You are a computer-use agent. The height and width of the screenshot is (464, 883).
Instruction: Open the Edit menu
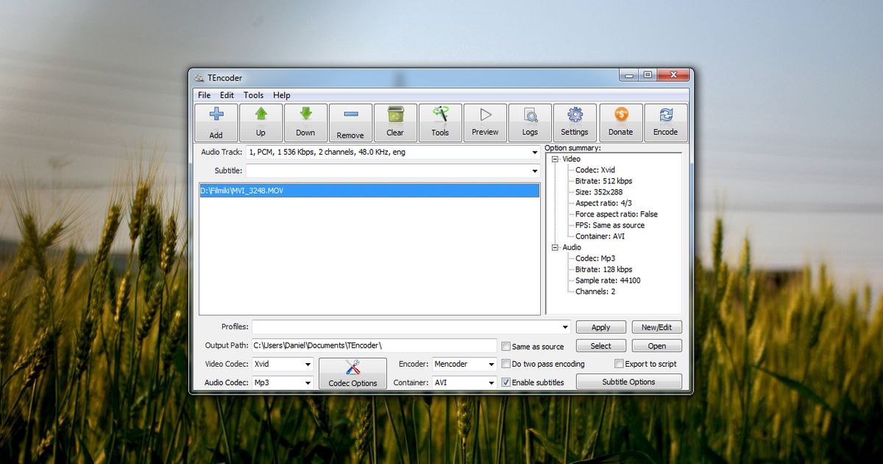[227, 95]
